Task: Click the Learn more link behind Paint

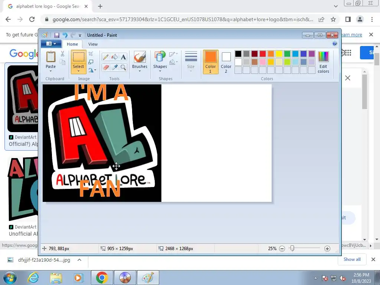Action: click(x=352, y=35)
